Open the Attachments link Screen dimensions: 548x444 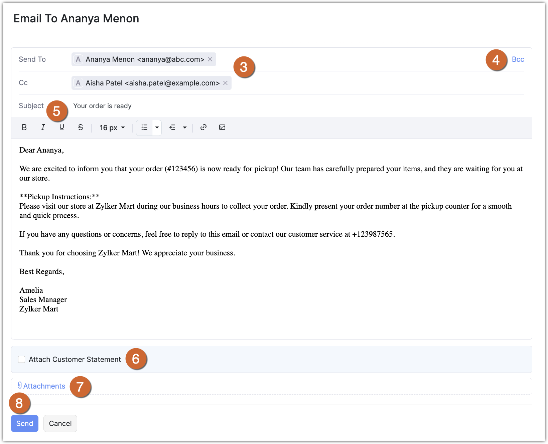44,386
